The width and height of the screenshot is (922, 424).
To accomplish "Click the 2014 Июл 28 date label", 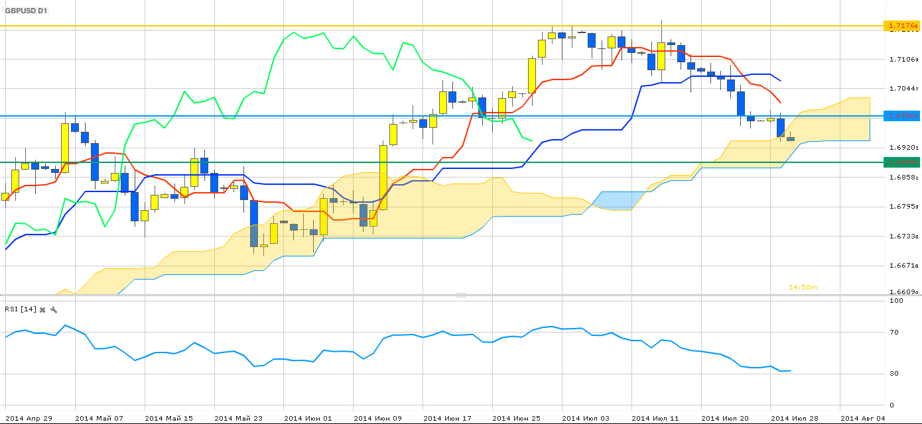I will point(795,418).
